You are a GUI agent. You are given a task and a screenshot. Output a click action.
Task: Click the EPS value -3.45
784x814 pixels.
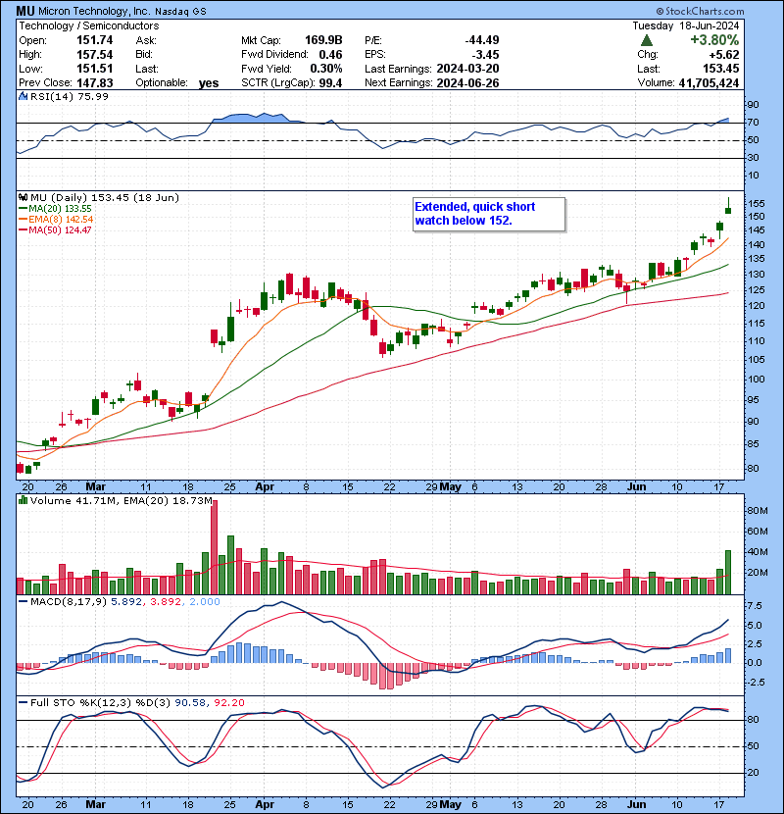coord(486,55)
